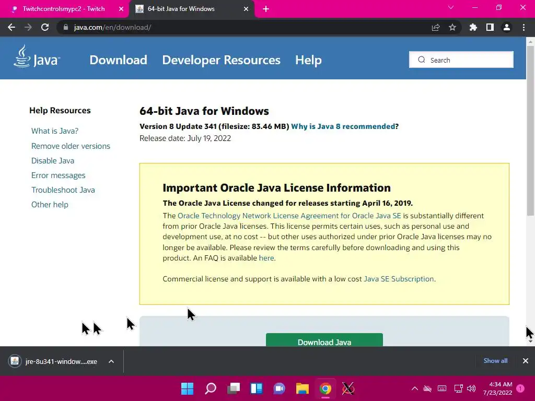
Task: Open the Java SE Subscription link
Action: 399,279
